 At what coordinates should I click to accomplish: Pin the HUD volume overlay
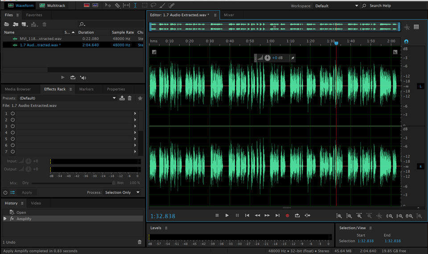point(292,58)
